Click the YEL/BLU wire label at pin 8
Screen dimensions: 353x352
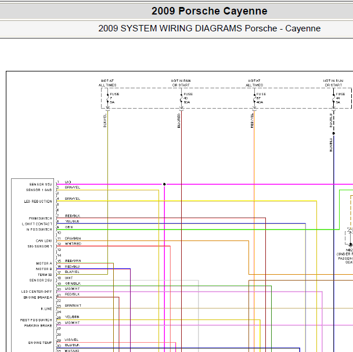(72, 221)
